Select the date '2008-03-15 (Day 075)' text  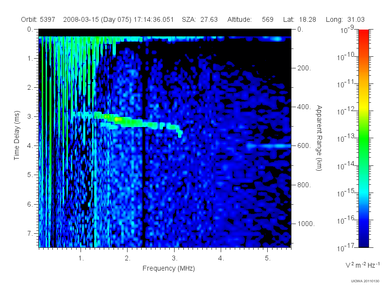coord(97,19)
